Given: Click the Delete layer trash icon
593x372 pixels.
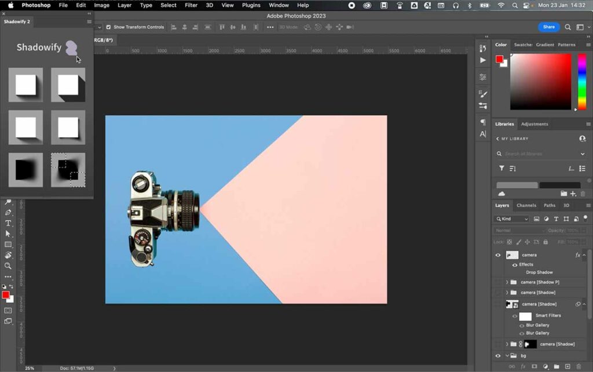Looking at the screenshot, I should point(579,366).
